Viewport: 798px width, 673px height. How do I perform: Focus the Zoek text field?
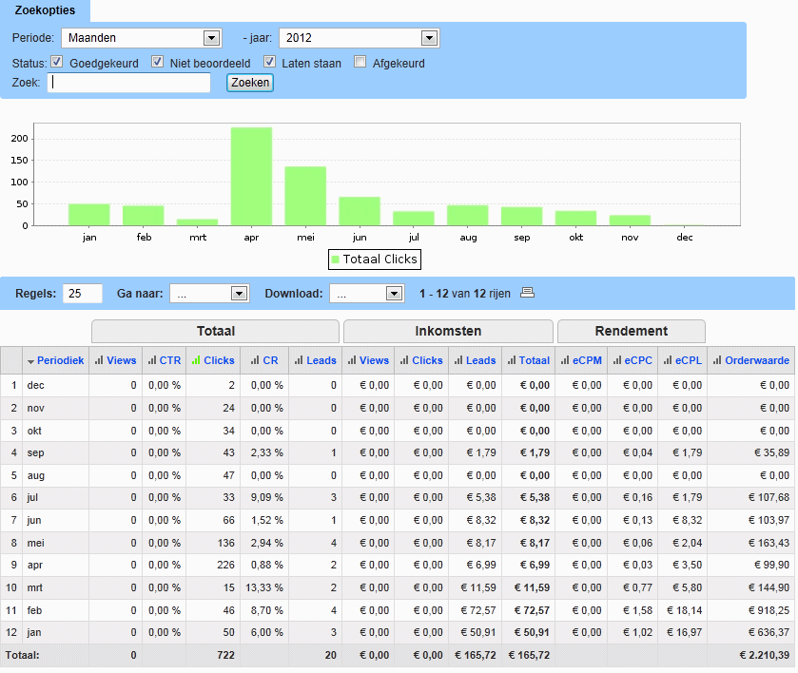(x=128, y=83)
